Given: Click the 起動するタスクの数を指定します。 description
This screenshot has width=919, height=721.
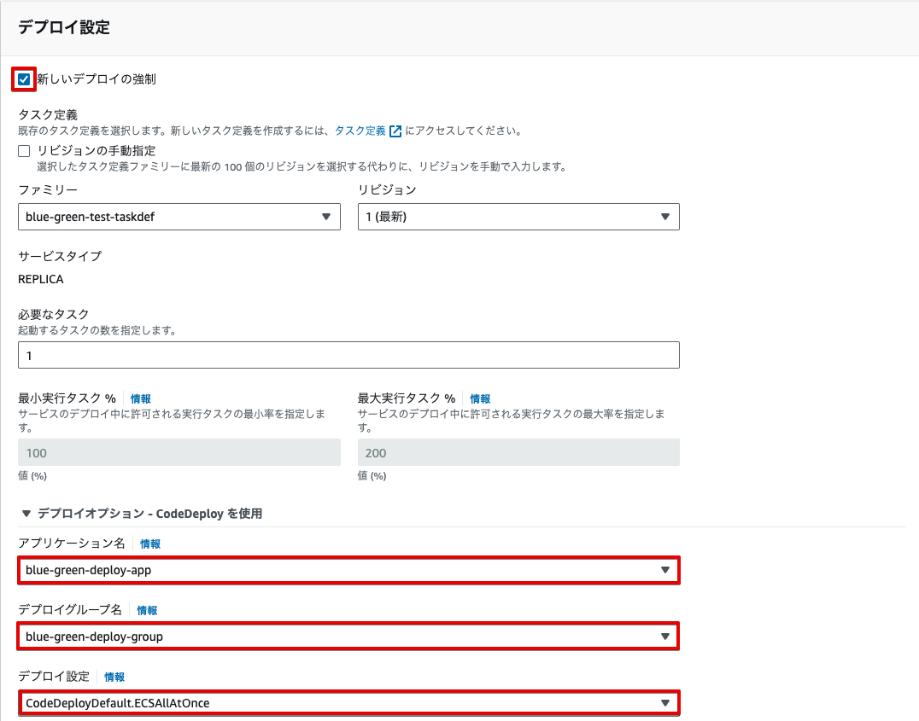Looking at the screenshot, I should pyautogui.click(x=97, y=330).
